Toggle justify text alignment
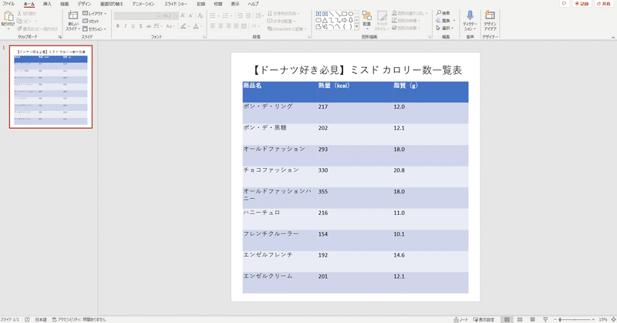The image size is (617, 323). (236, 26)
